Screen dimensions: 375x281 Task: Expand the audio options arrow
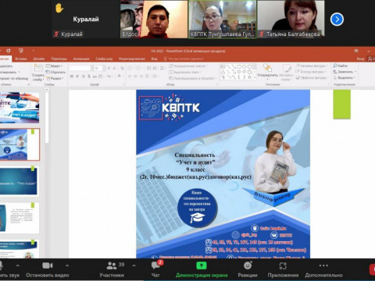coord(17,265)
